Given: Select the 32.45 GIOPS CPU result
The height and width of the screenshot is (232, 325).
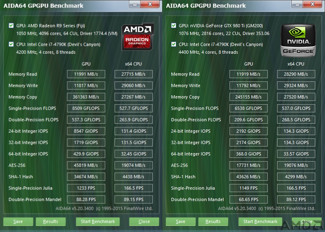Looking at the screenshot, I should 134,154.
